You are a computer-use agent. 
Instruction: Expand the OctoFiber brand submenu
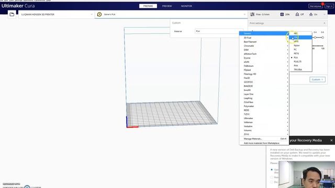tap(264, 102)
